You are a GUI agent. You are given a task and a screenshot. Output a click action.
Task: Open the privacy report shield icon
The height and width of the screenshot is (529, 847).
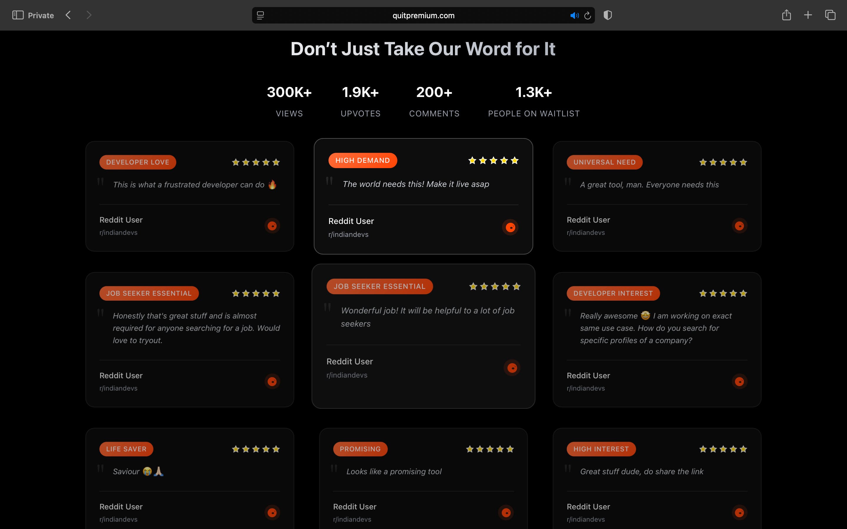(608, 15)
